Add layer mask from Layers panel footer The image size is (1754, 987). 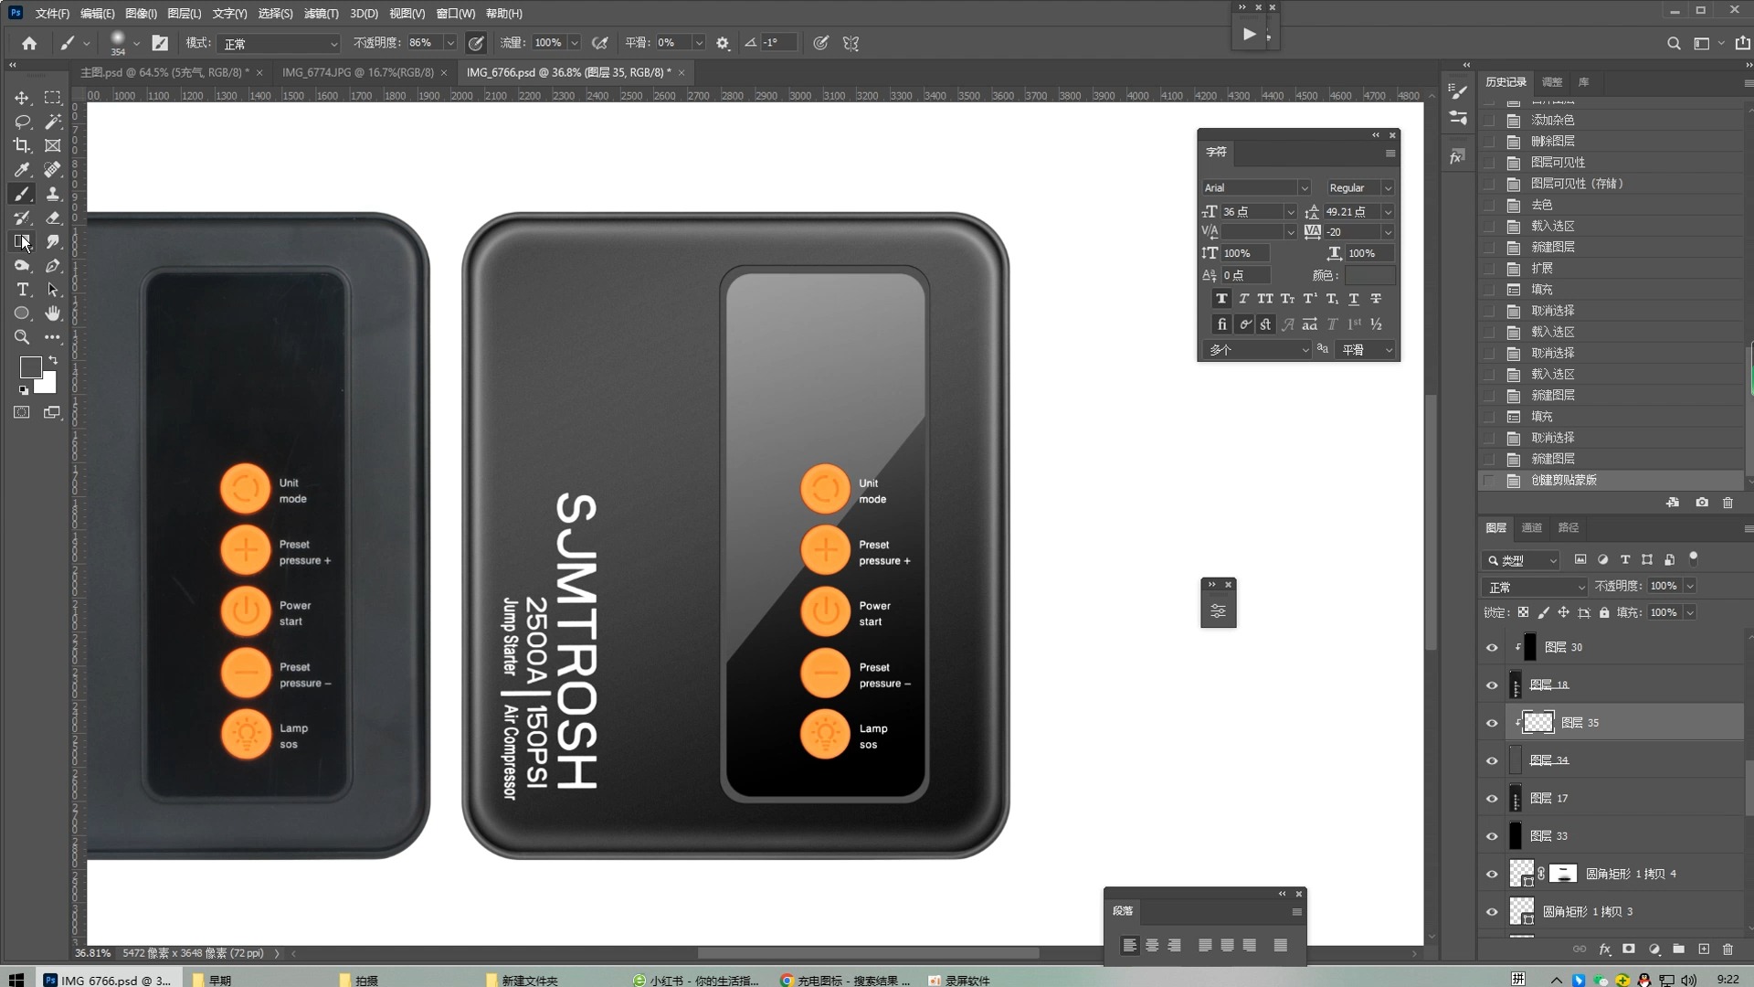pos(1629,950)
